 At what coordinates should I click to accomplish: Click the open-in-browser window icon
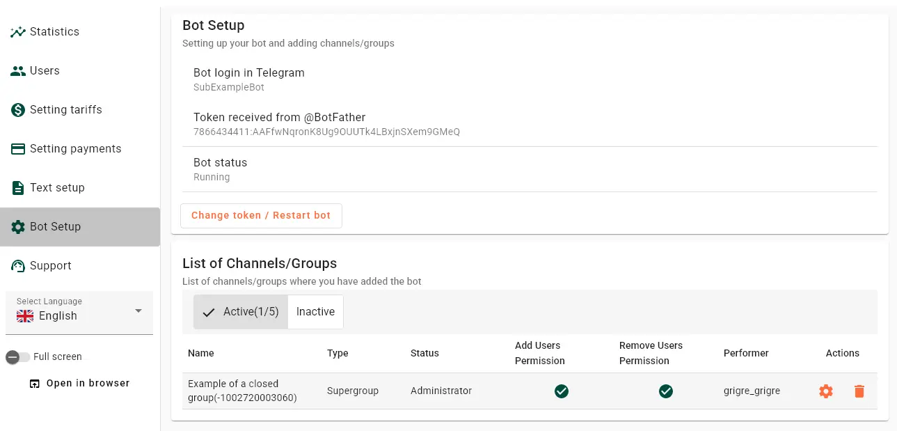(35, 384)
